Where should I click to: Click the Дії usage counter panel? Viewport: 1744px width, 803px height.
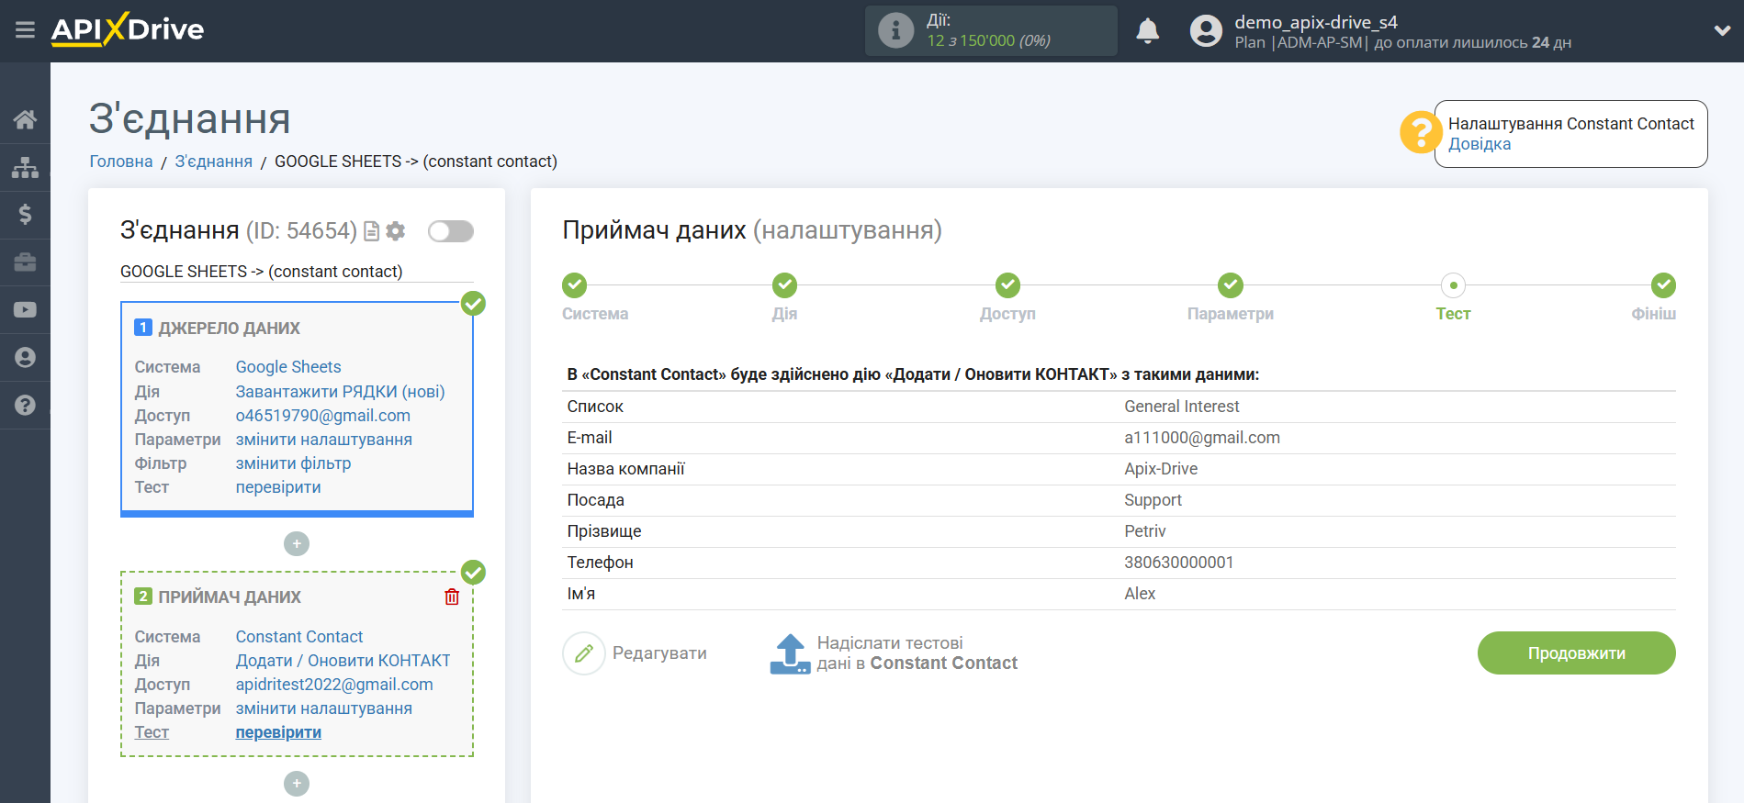(x=991, y=30)
